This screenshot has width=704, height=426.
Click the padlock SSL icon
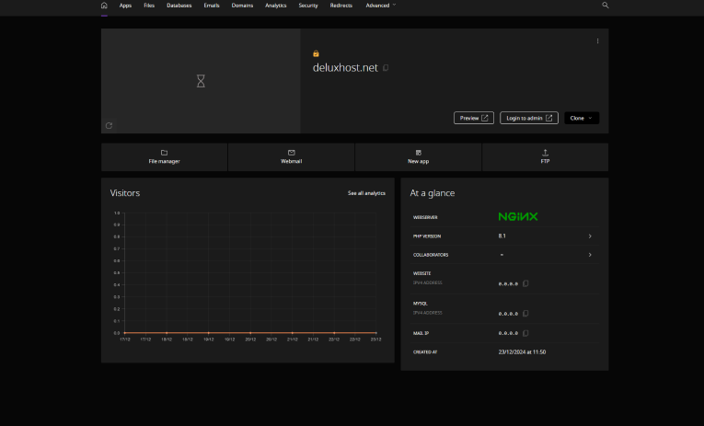(316, 53)
